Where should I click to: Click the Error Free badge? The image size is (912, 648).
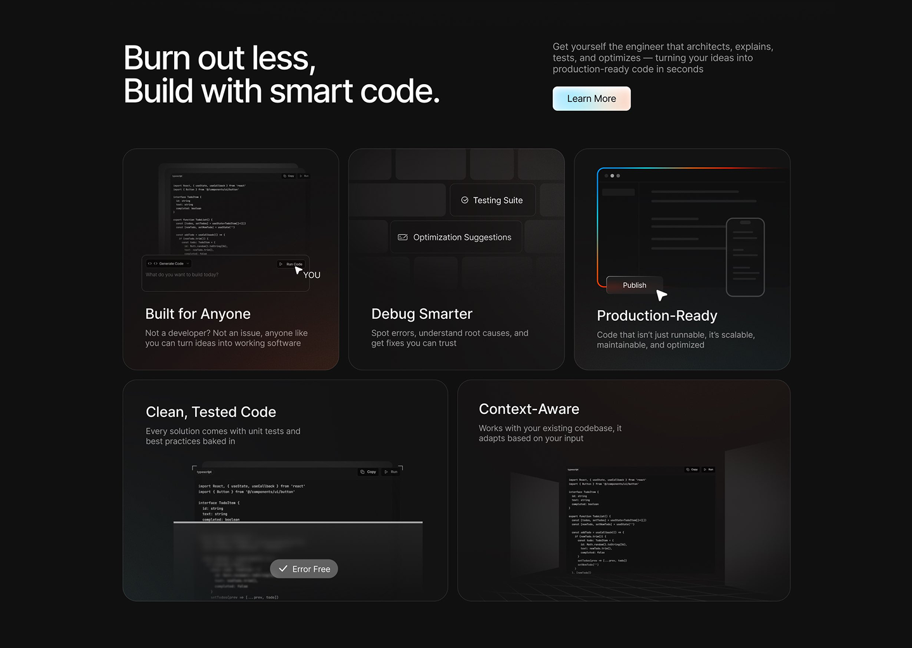[304, 569]
